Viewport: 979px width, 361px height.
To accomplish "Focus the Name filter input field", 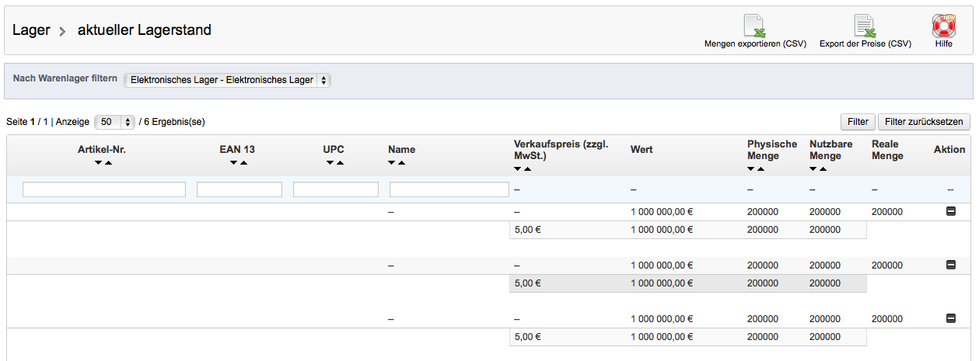I will click(x=449, y=189).
